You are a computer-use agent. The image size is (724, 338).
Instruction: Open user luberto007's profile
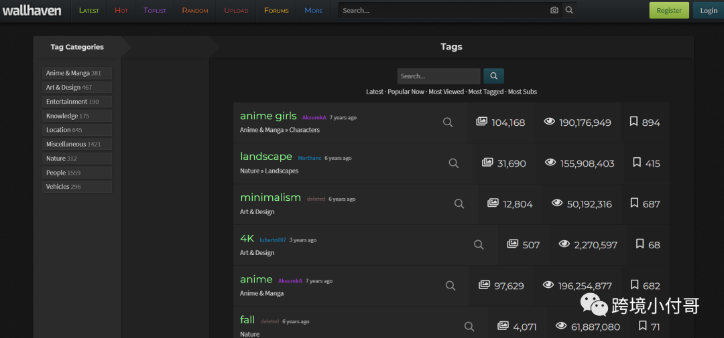click(273, 240)
